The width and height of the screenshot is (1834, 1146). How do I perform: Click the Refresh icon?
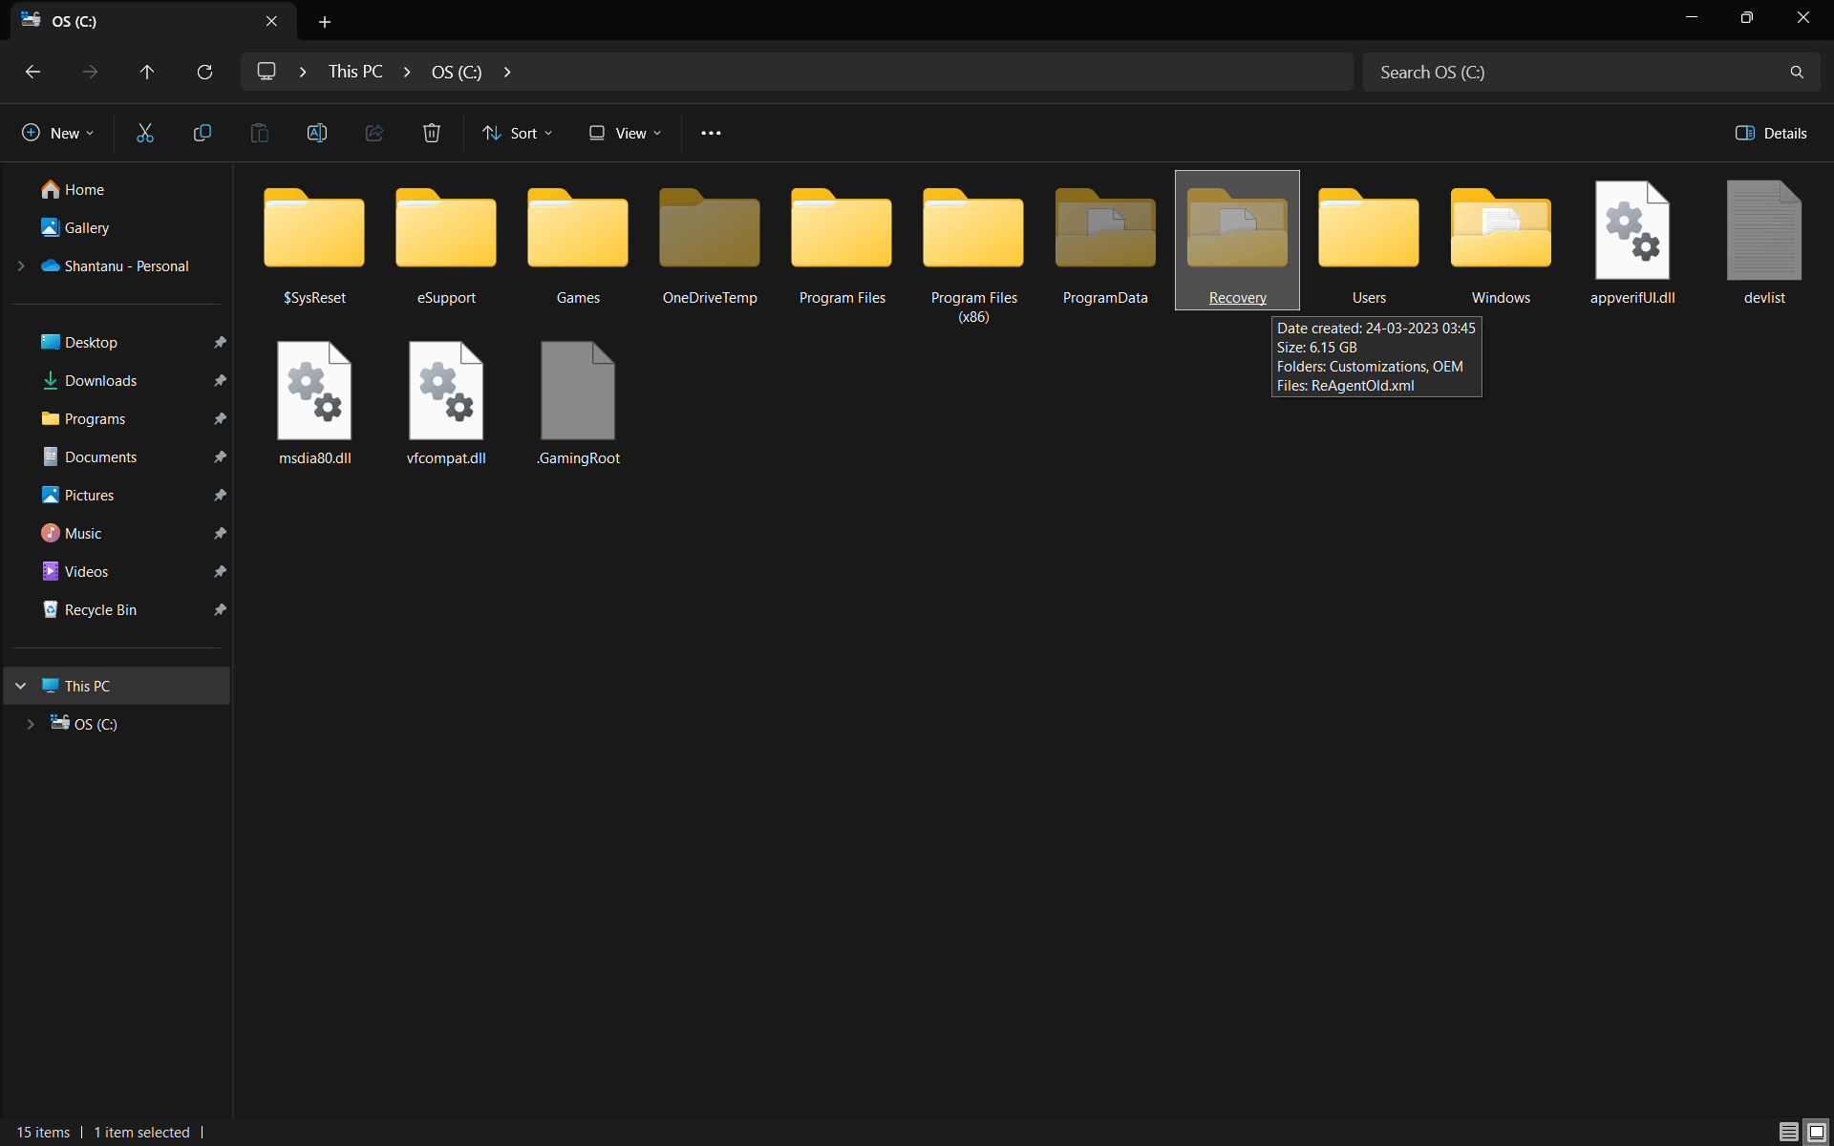pos(204,72)
